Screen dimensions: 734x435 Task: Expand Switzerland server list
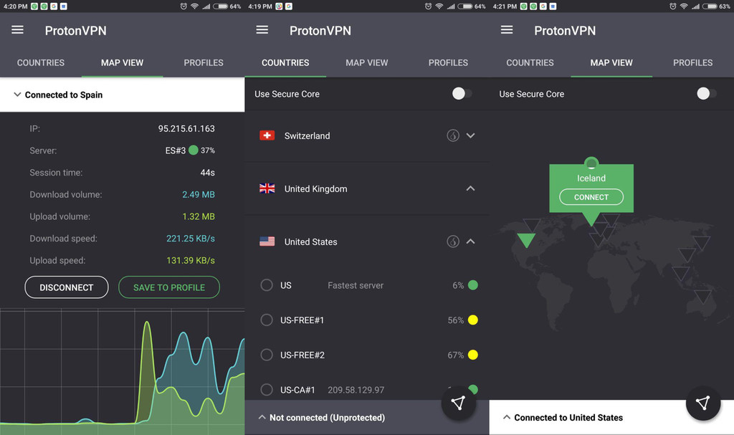coord(470,135)
